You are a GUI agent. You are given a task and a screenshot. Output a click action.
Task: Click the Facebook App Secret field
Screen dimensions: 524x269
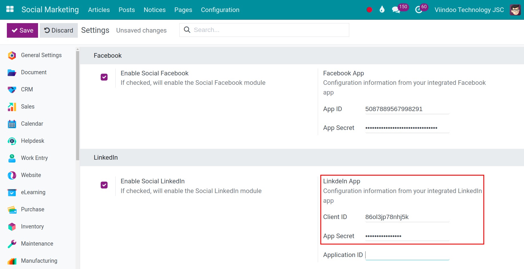pos(407,128)
